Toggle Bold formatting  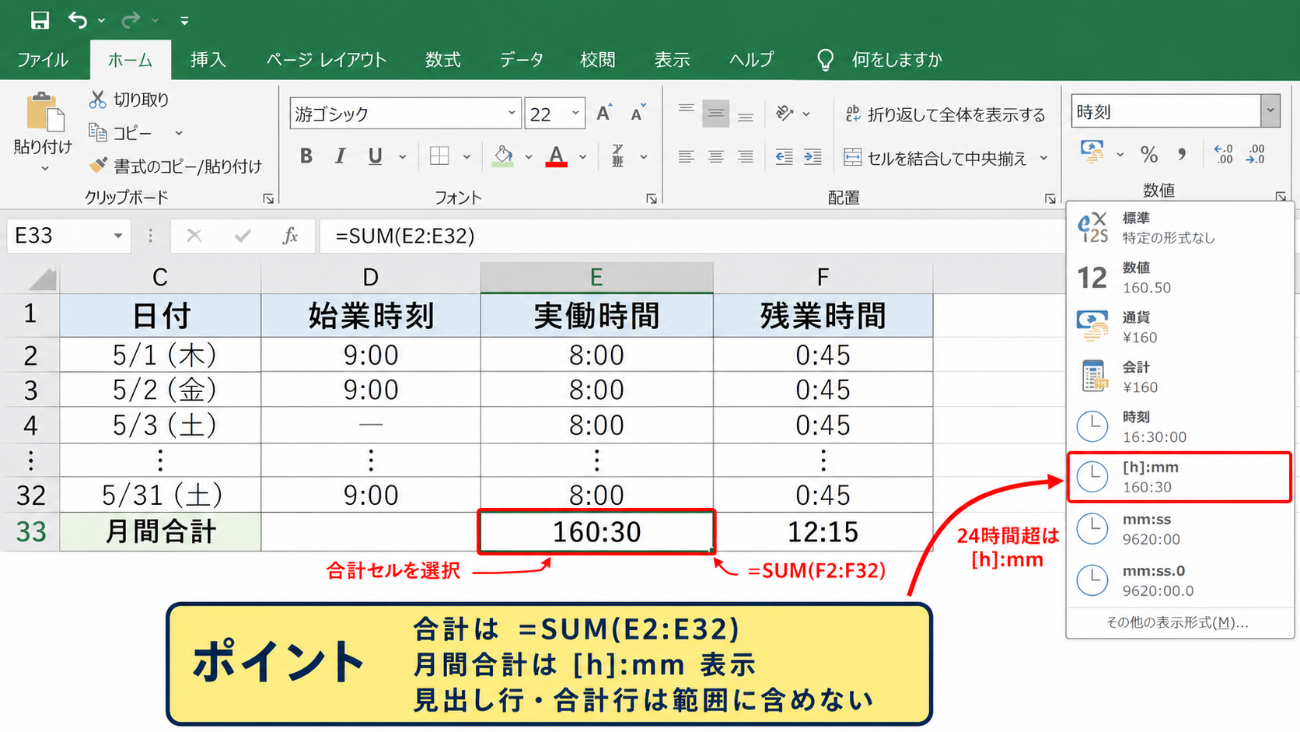[x=306, y=156]
